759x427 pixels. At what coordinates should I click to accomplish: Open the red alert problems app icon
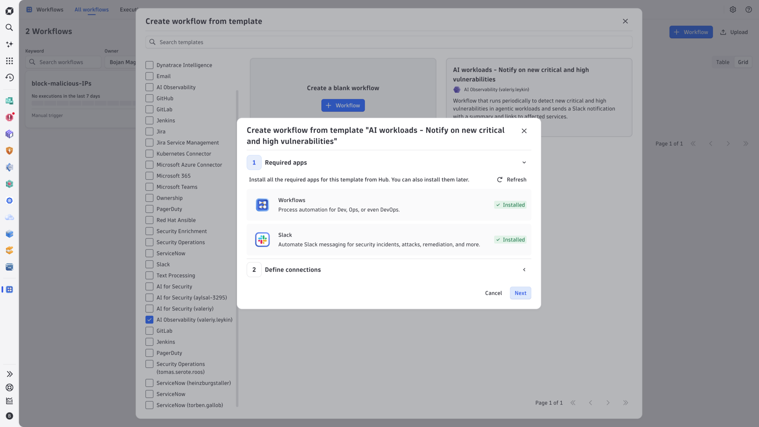point(9,117)
